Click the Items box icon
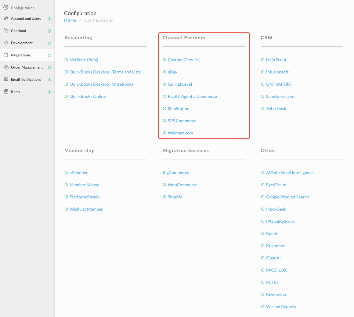The width and height of the screenshot is (354, 317). [6, 91]
